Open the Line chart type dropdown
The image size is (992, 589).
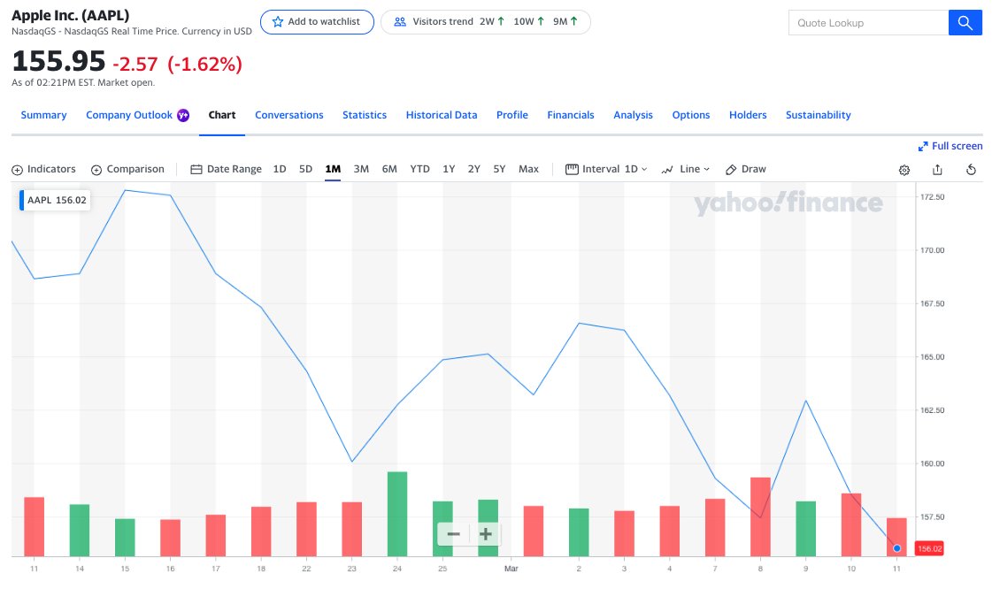pos(688,169)
